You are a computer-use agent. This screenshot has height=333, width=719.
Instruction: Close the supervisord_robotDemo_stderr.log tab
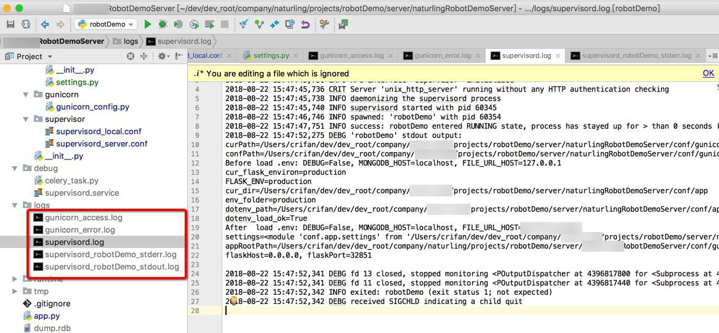698,56
